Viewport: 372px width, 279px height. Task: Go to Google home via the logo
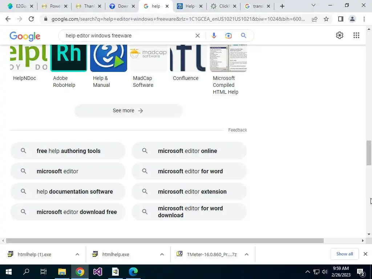(x=25, y=36)
